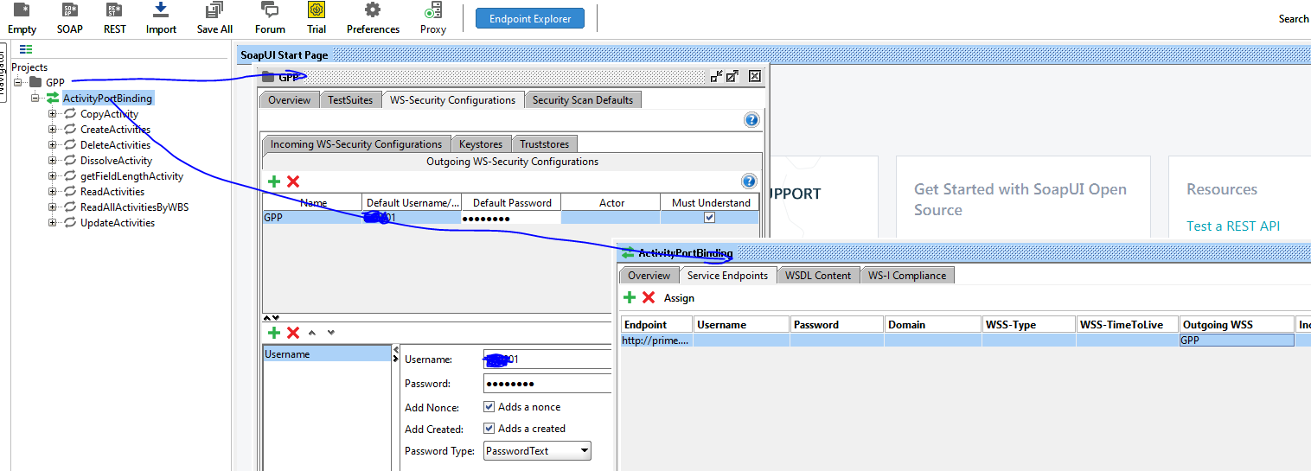Click the navigator list-view icon above Projects
Image resolution: width=1311 pixels, height=471 pixels.
[x=26, y=49]
